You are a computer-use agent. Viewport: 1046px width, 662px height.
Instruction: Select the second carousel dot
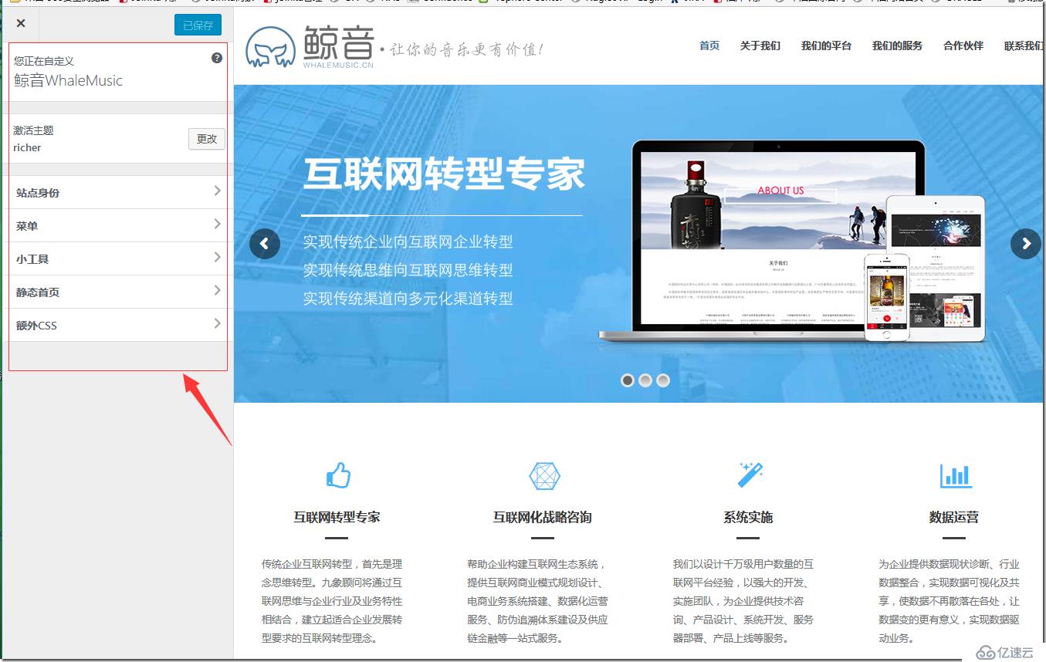(645, 380)
